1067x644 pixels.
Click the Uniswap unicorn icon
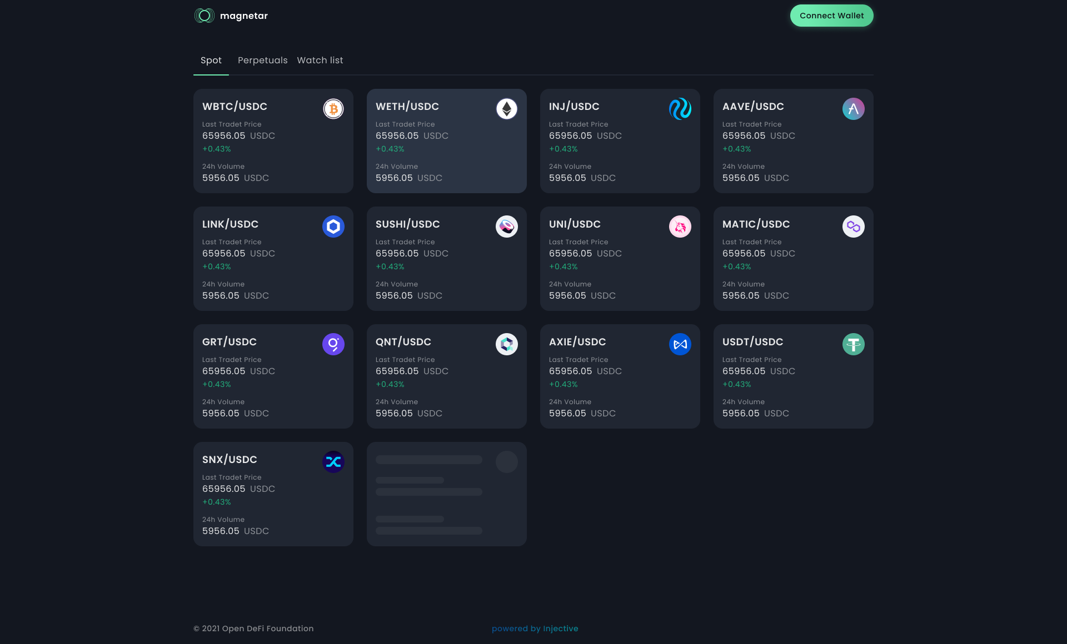point(680,227)
